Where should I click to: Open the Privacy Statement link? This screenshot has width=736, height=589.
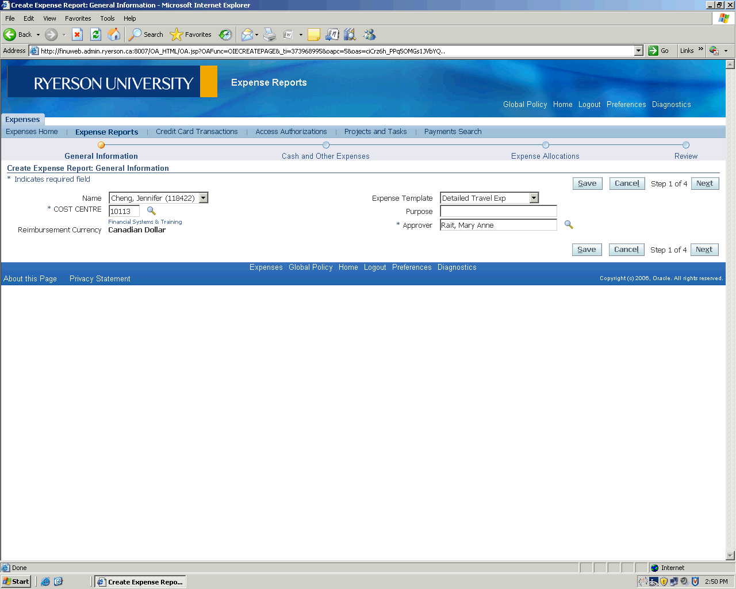[99, 279]
